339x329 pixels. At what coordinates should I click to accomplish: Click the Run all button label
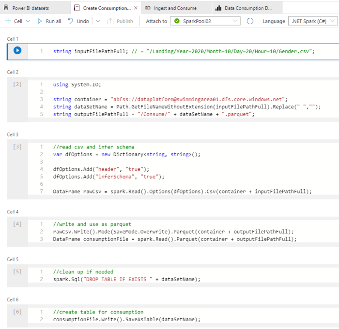53,21
